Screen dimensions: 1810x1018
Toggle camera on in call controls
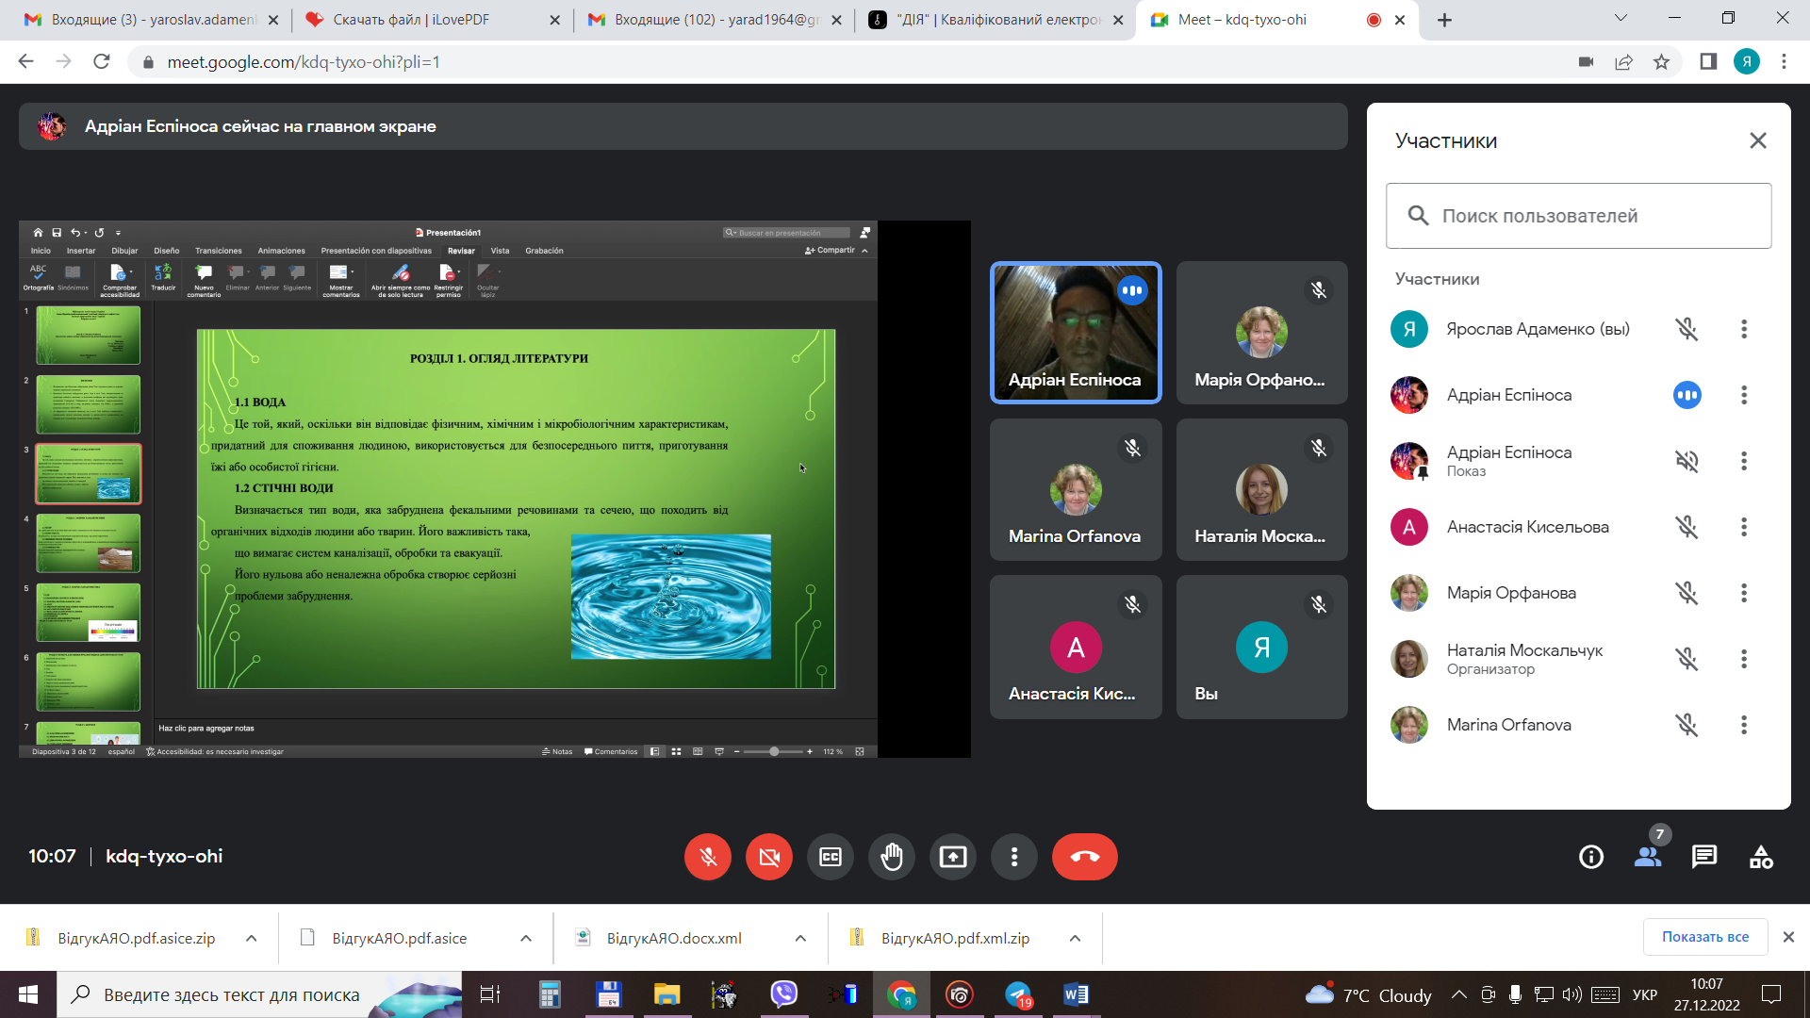tap(769, 857)
